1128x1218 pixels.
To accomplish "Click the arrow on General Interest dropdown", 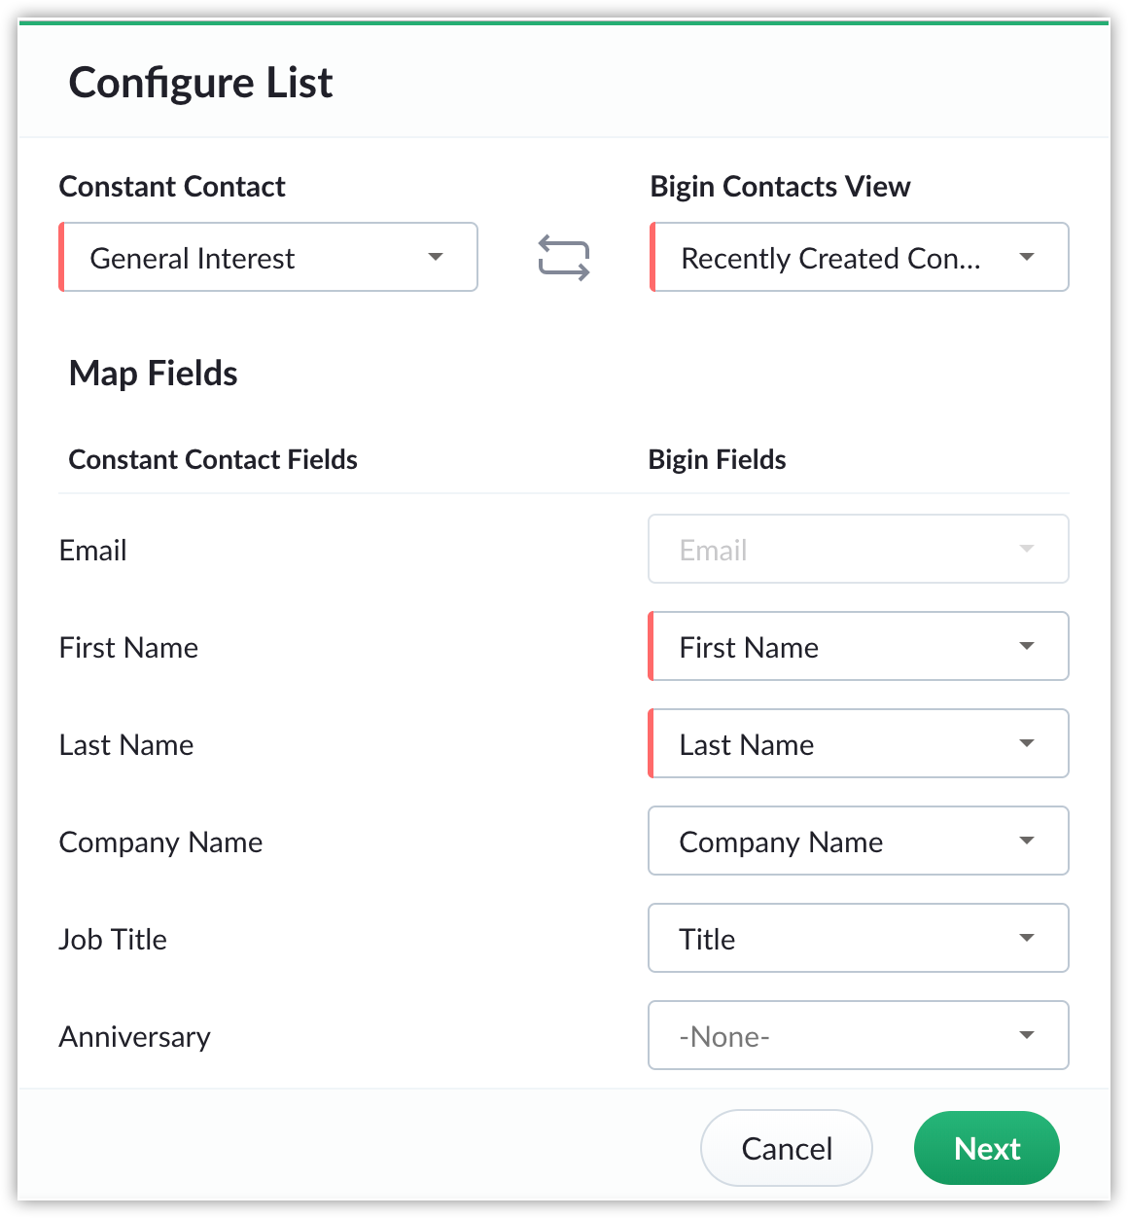I will pos(436,257).
